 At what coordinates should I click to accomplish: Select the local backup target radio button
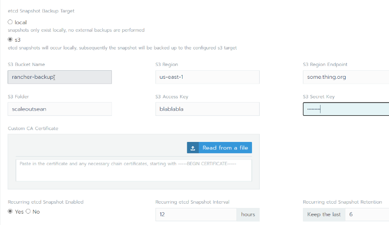[10, 22]
